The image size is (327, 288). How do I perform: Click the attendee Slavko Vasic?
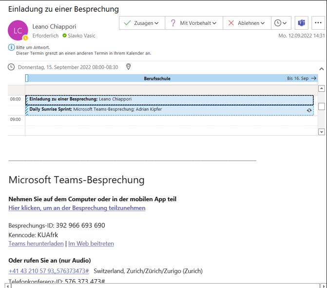click(x=81, y=36)
